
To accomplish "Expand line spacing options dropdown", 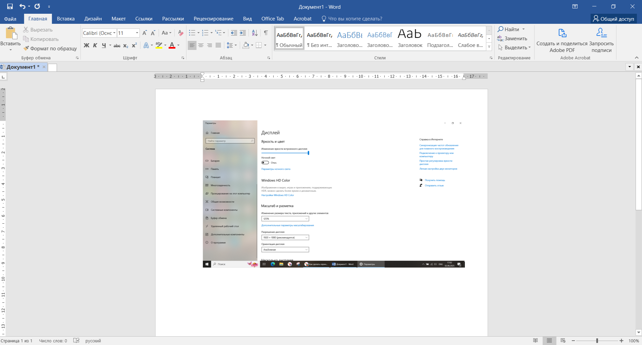I will (236, 45).
